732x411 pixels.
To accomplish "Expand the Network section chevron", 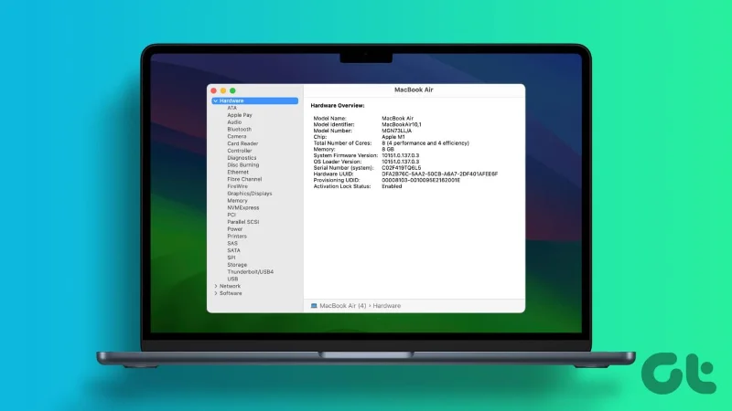I will [216, 286].
